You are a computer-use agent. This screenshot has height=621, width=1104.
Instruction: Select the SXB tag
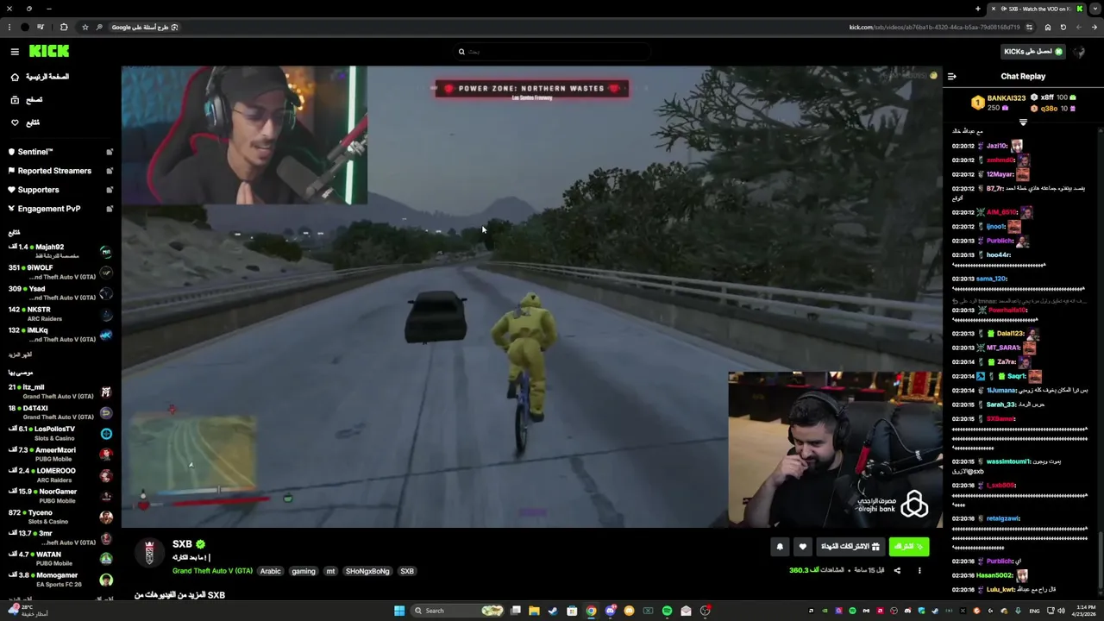[x=407, y=571]
